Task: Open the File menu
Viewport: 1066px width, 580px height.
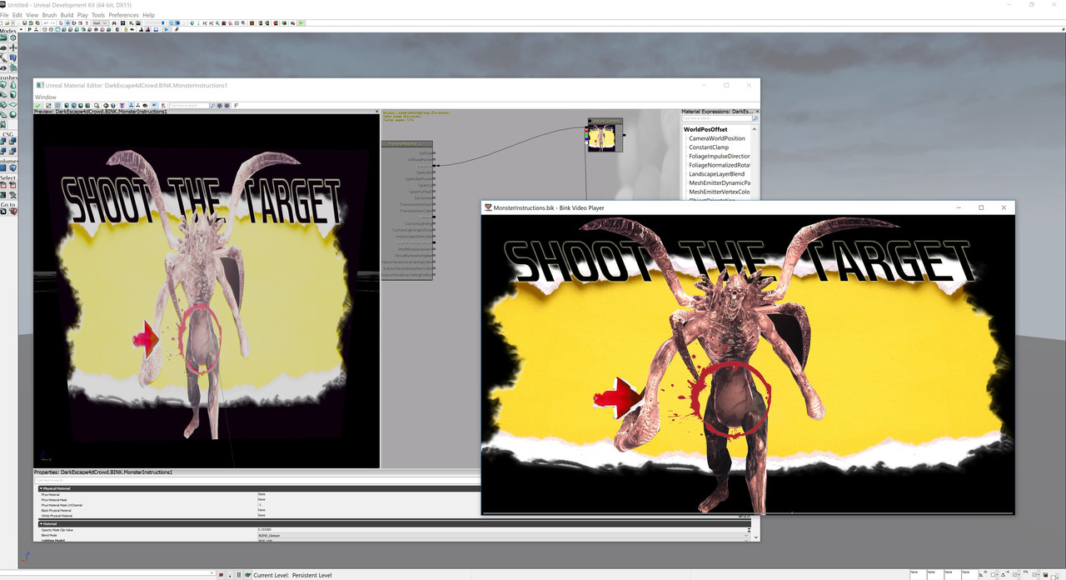Action: pos(4,15)
